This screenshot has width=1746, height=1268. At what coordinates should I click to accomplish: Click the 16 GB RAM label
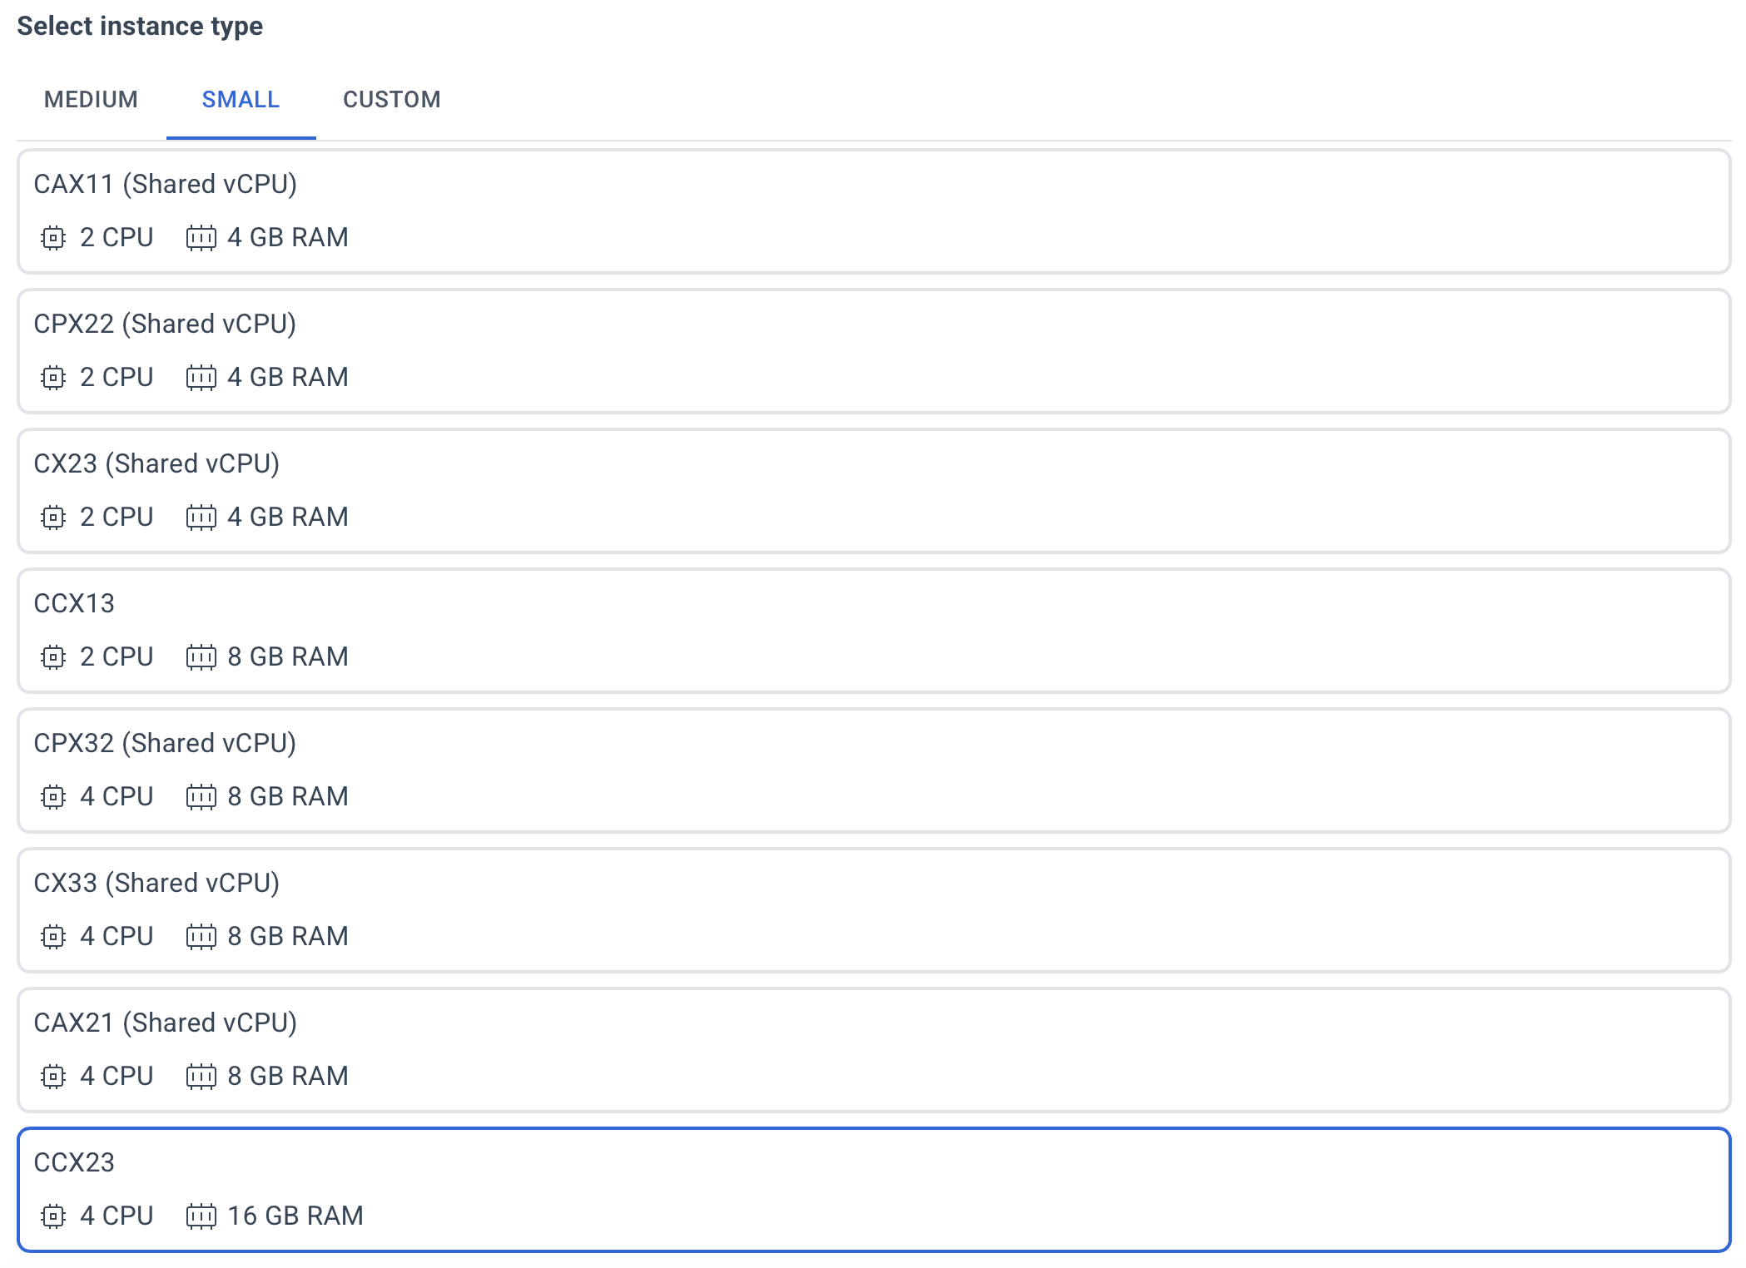(x=295, y=1216)
